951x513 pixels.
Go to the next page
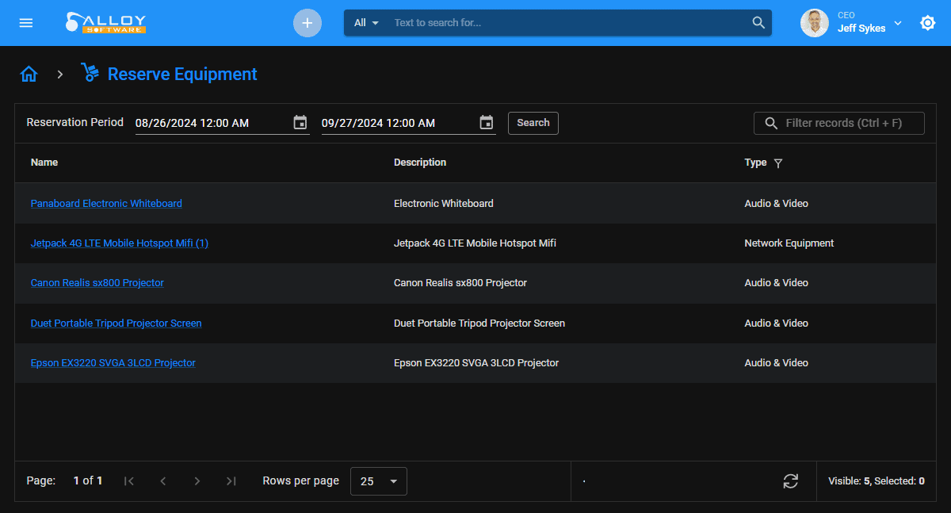pyautogui.click(x=197, y=481)
